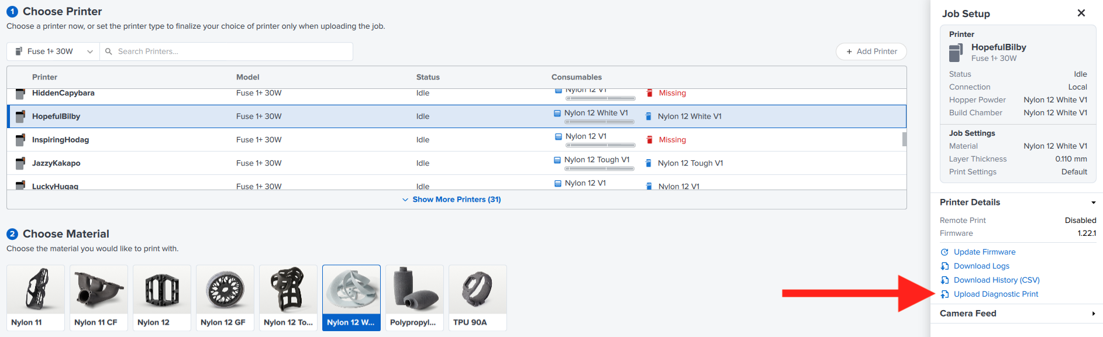Click the hopper icon for HopefulBilby Nylon 12 White V1
The width and height of the screenshot is (1103, 337).
[557, 113]
